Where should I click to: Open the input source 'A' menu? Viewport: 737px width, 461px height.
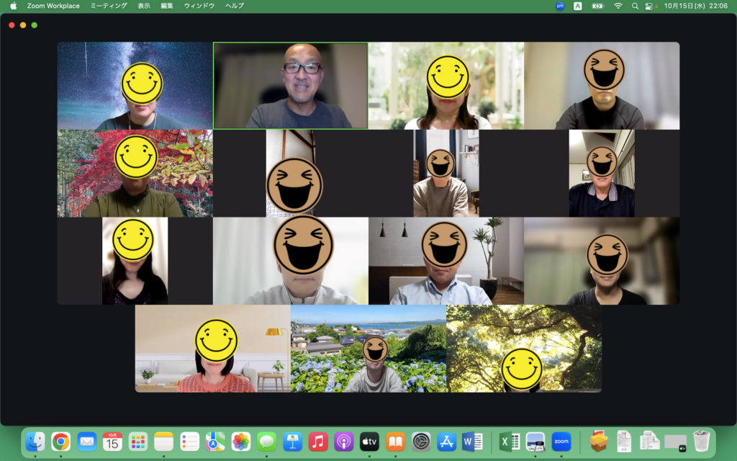tap(578, 6)
